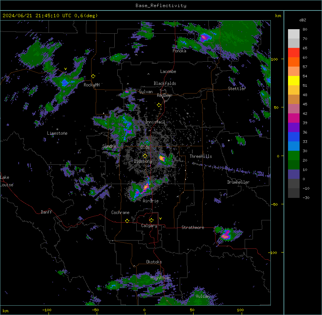Image resolution: width=322 pixels, height=315 pixels.
Task: Click the Airdrie city label
Action: 151,201
